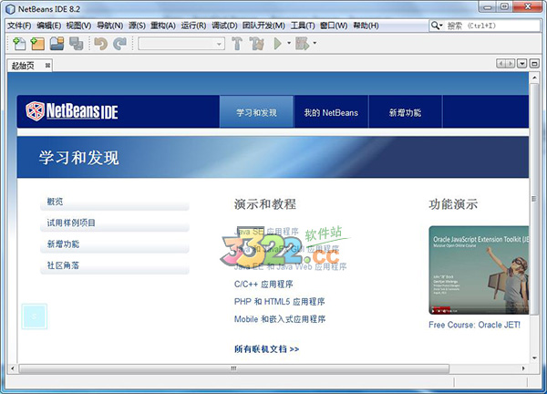The height and width of the screenshot is (394, 547).
Task: Switch to the 我的 NetBeans tab
Action: coord(331,112)
